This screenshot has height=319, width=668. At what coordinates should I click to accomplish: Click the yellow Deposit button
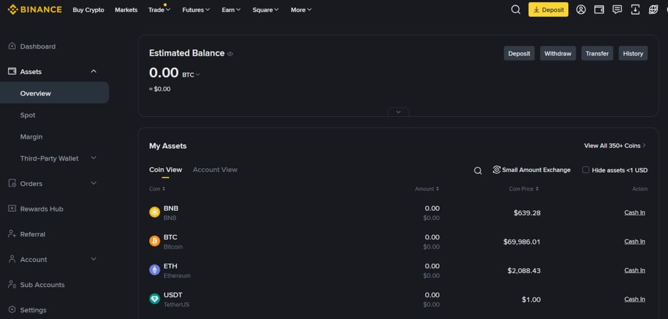[548, 9]
